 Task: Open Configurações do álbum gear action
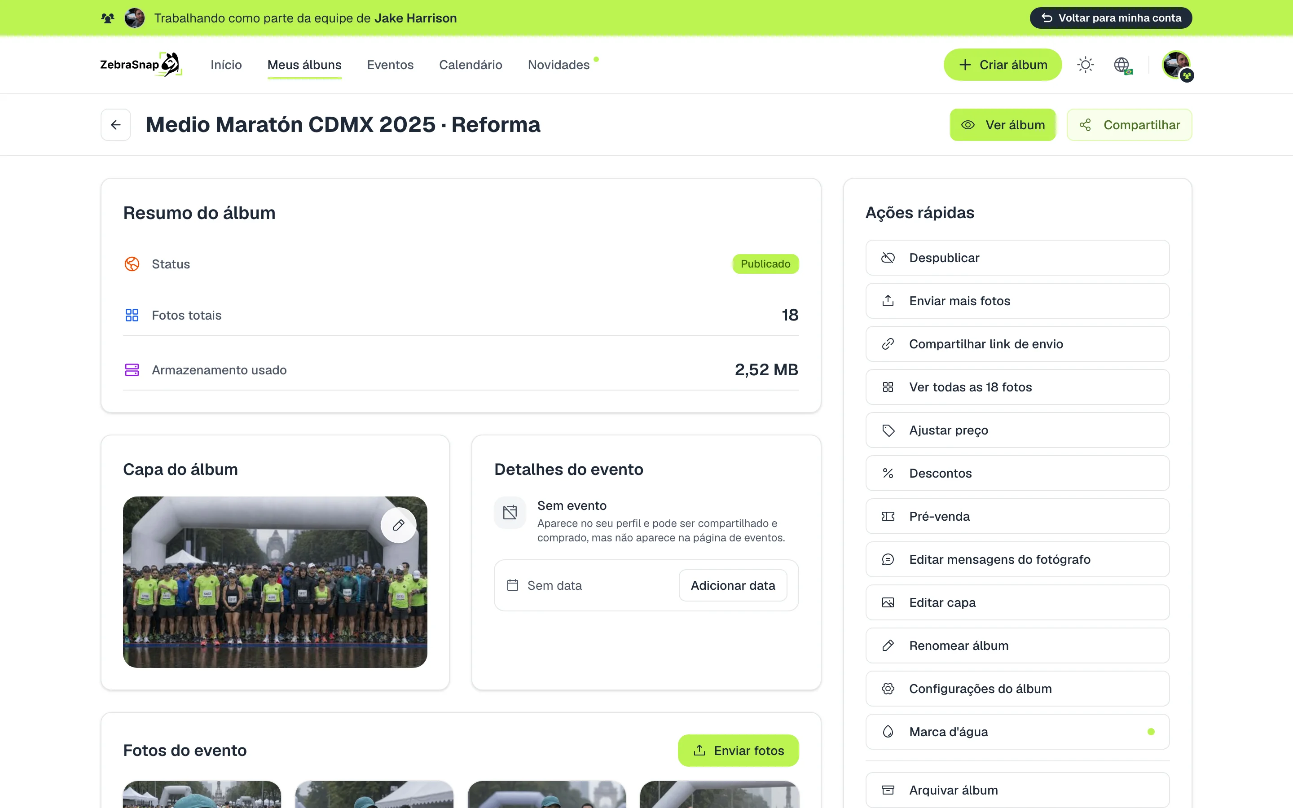1017,688
